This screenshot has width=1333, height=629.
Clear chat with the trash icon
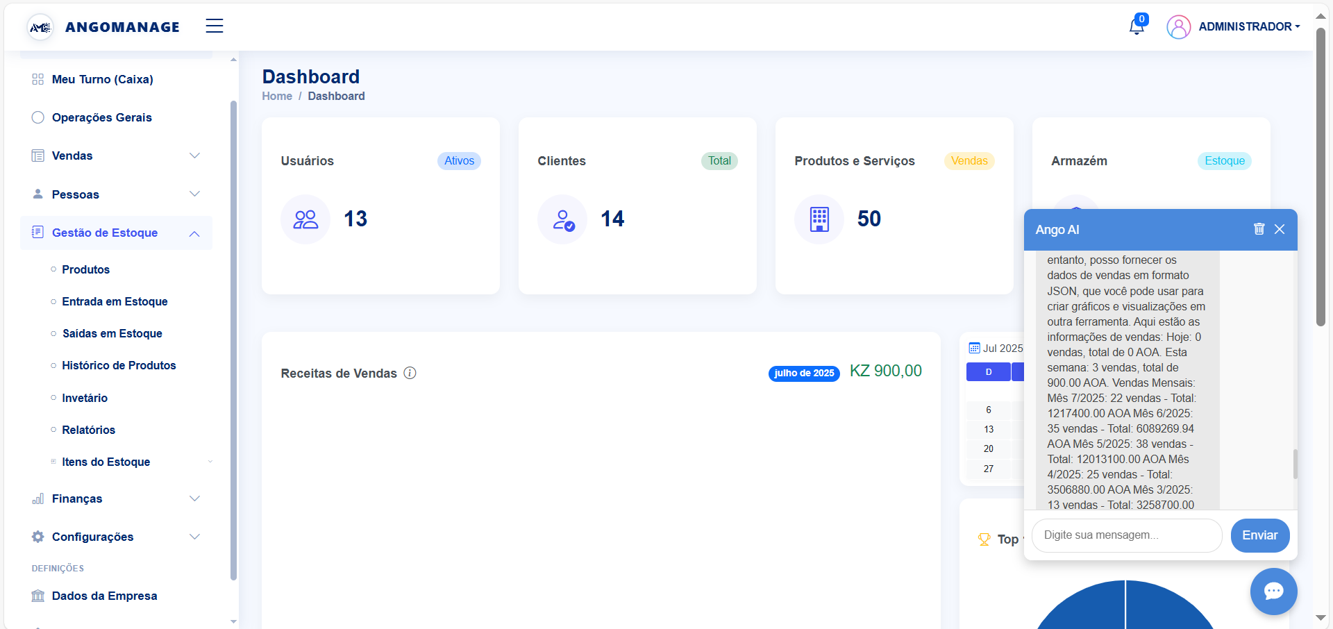point(1259,229)
